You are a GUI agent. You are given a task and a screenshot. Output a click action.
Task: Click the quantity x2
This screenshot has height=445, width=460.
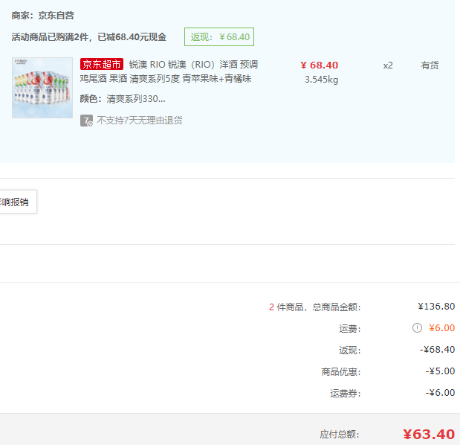coord(388,65)
